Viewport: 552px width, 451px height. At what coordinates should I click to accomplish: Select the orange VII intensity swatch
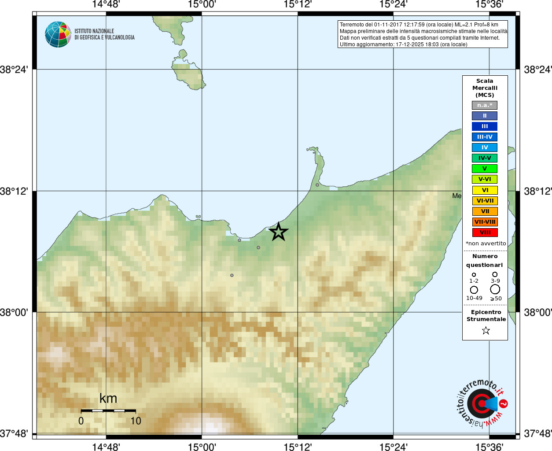[x=485, y=211]
